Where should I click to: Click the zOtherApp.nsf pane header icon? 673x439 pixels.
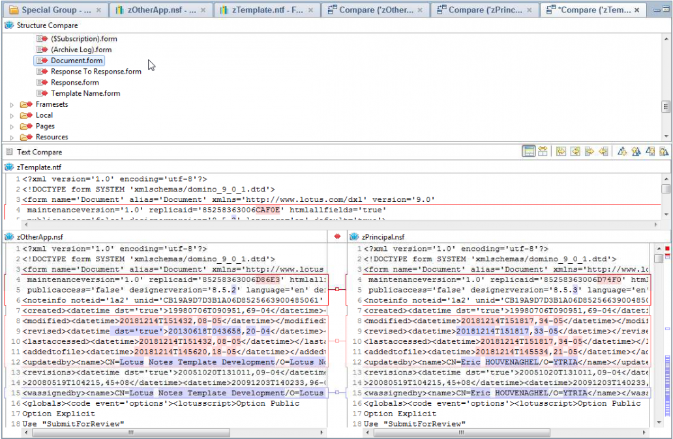tap(9, 236)
